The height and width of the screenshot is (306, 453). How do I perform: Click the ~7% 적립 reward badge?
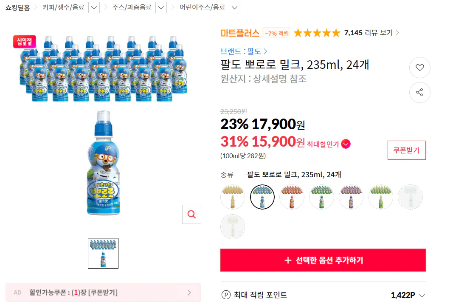tap(276, 33)
